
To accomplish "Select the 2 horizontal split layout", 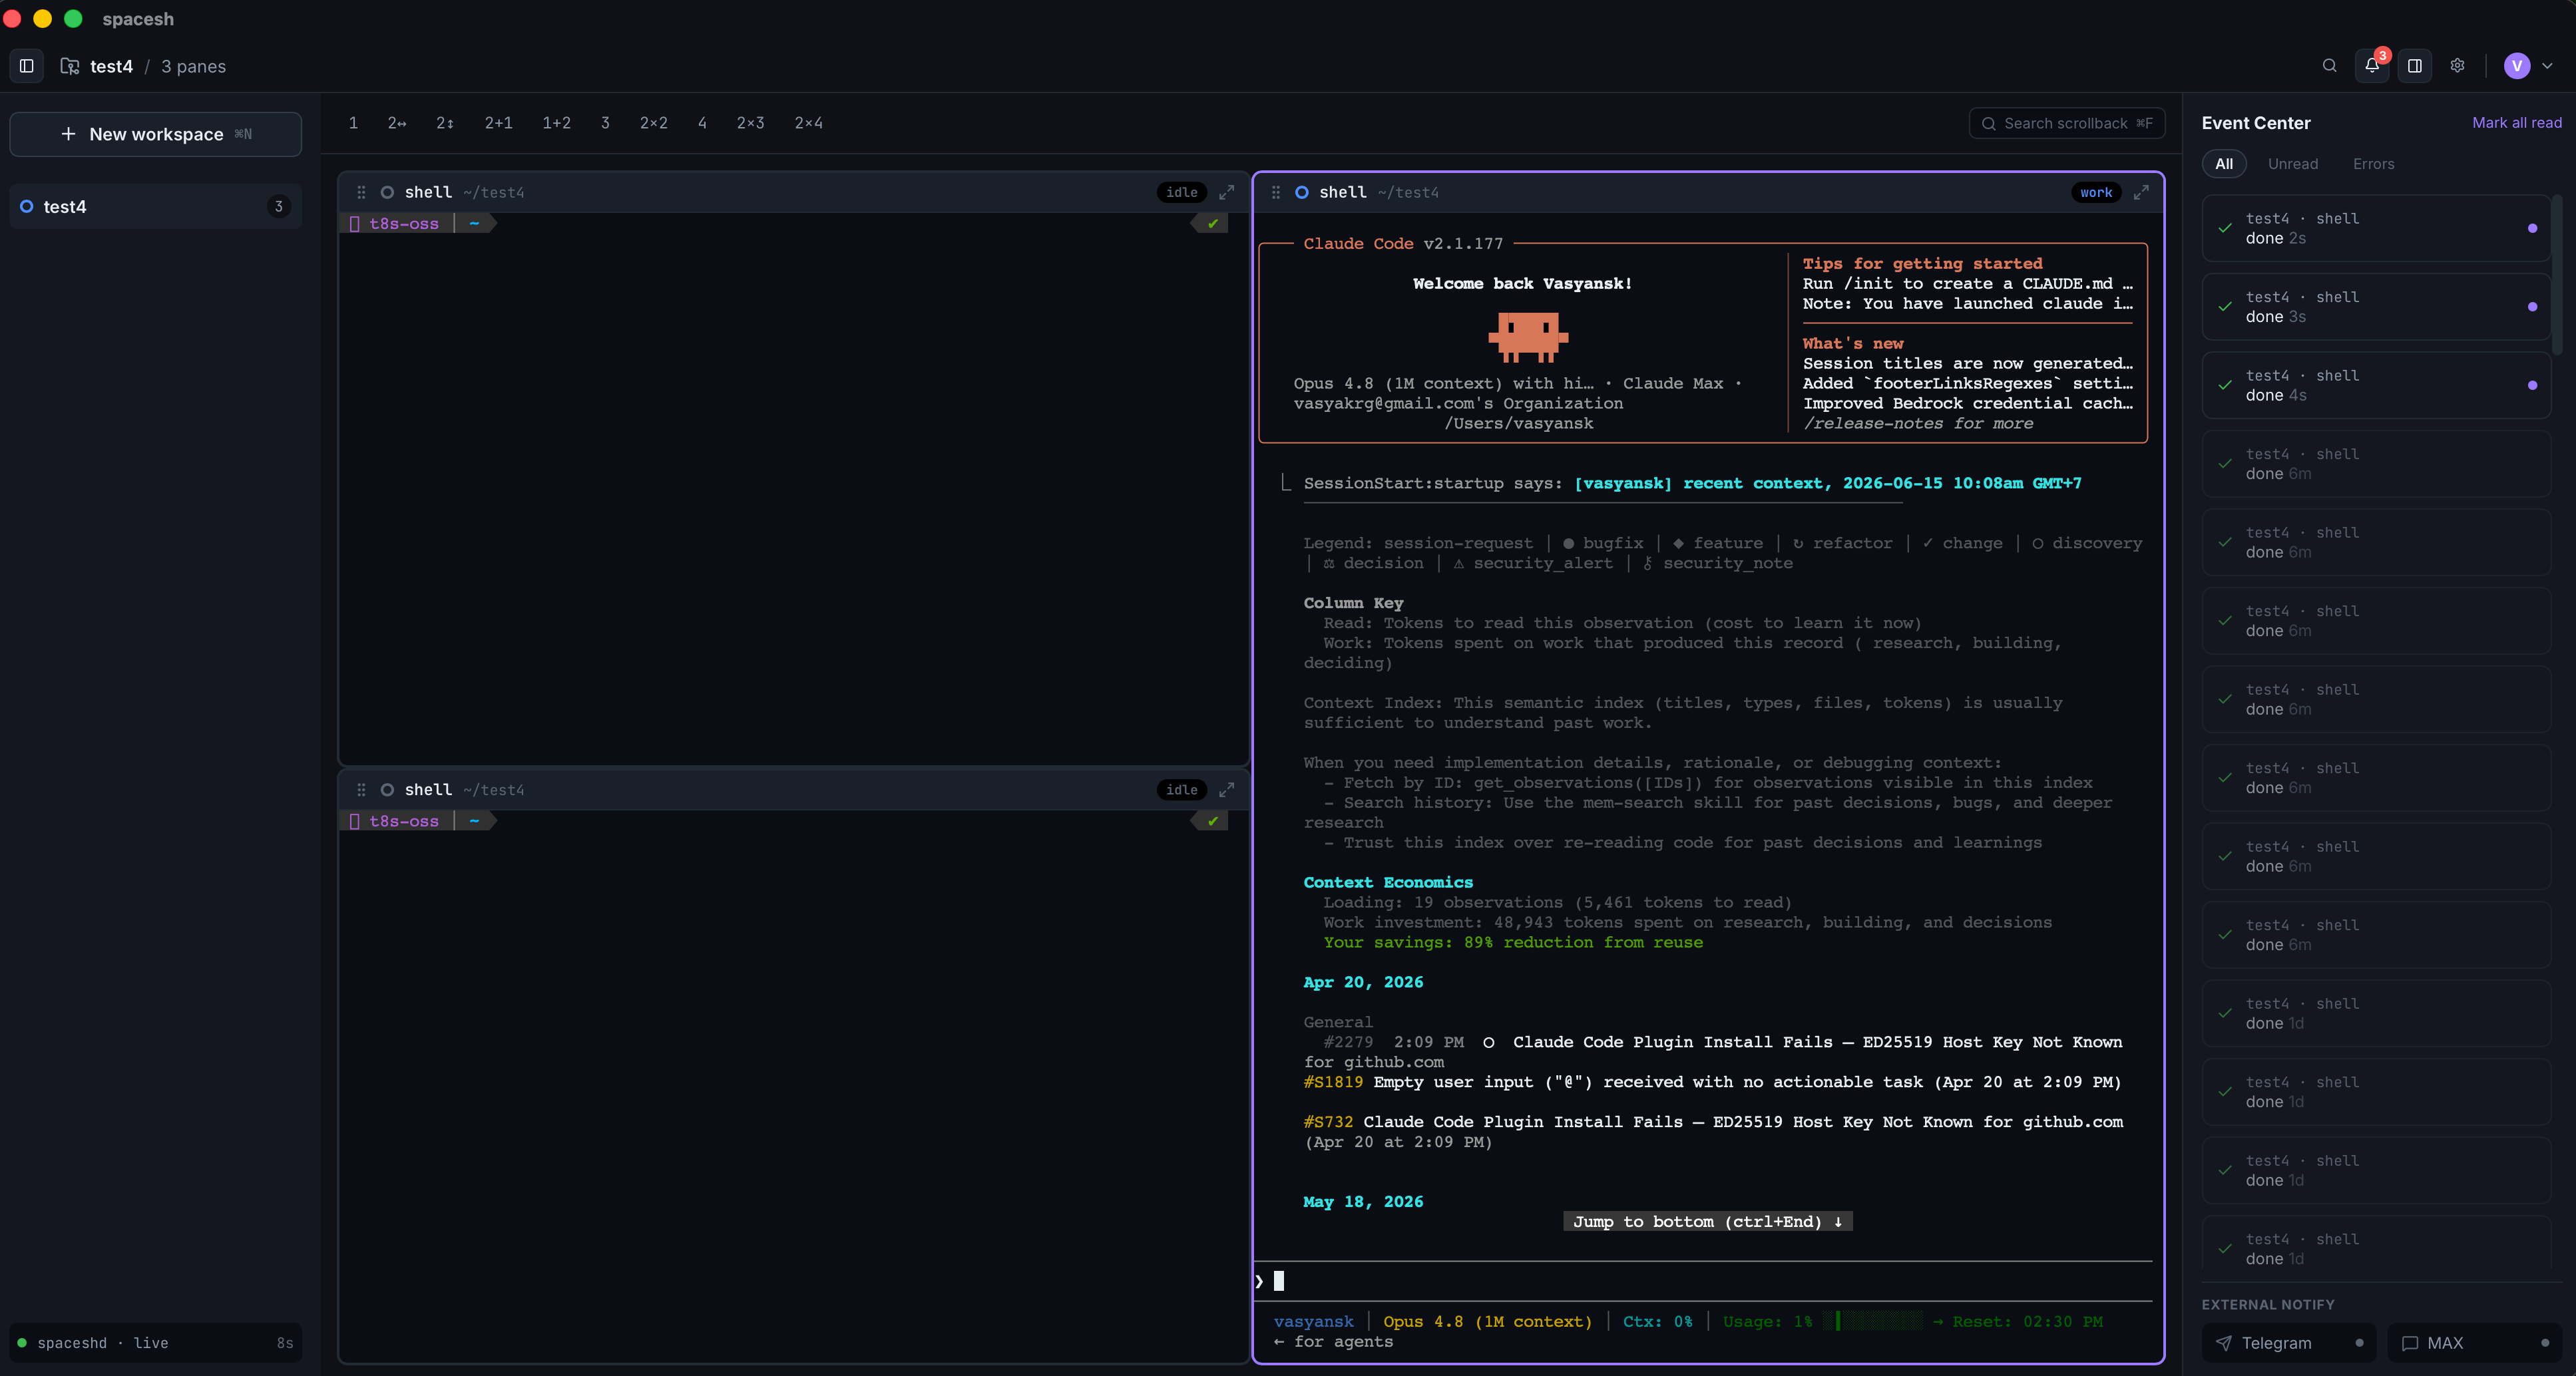I will 397,123.
